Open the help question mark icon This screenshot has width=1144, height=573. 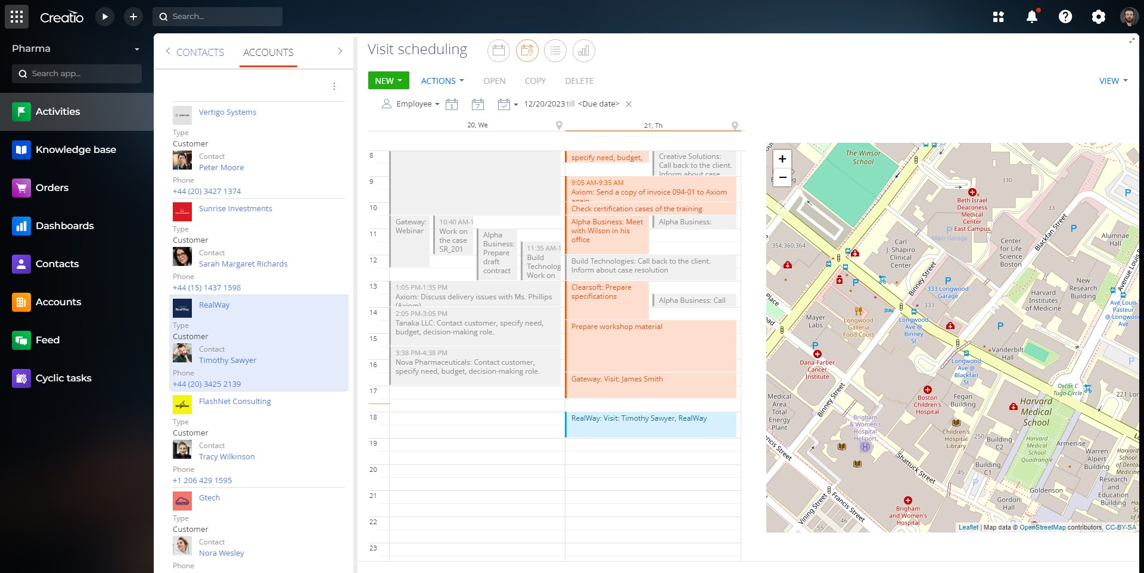coord(1065,17)
